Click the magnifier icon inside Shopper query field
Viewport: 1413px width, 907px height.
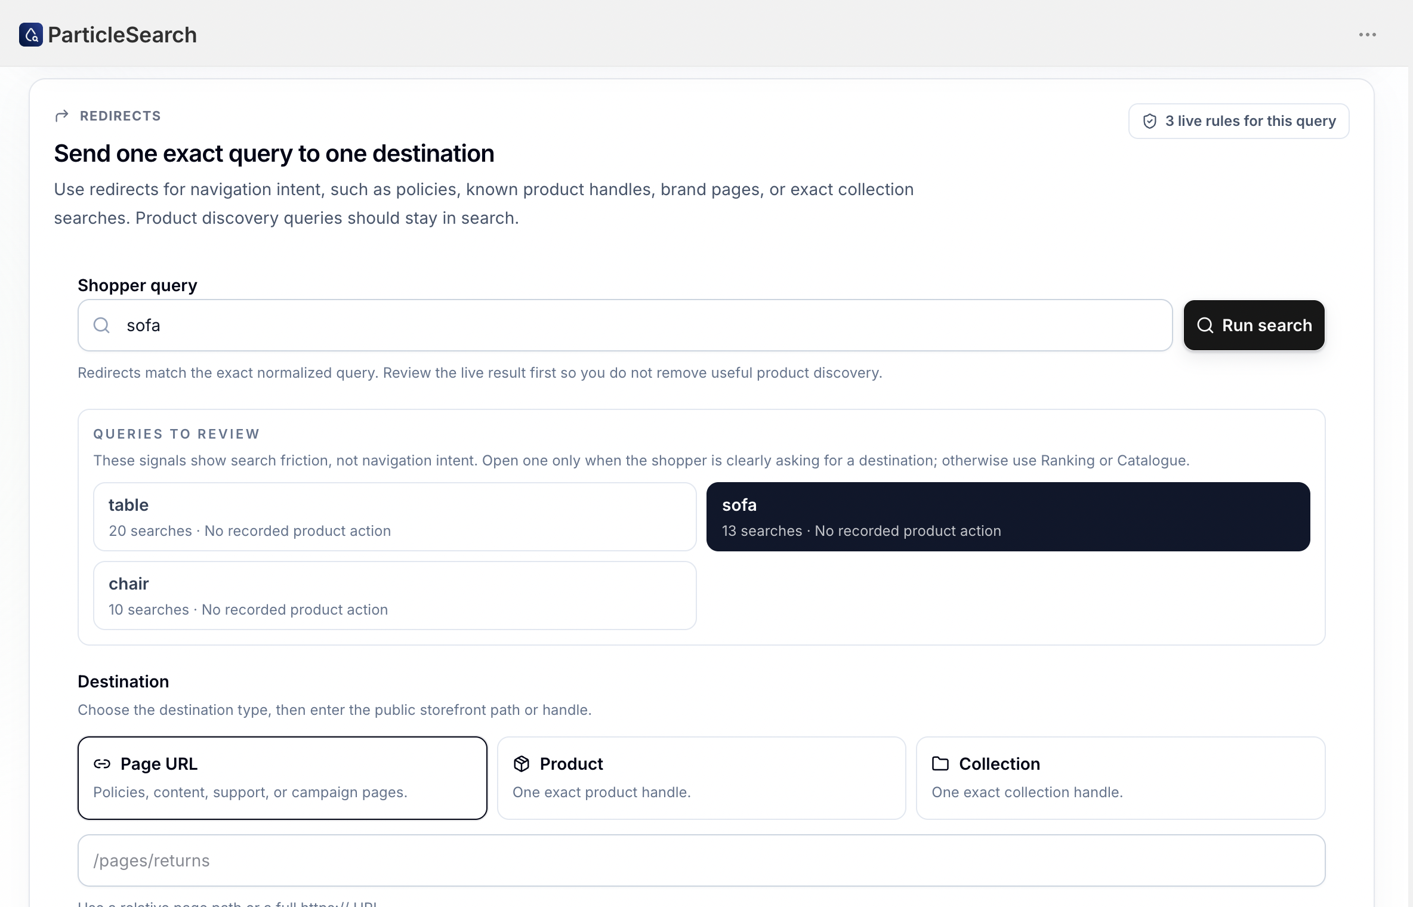[102, 325]
